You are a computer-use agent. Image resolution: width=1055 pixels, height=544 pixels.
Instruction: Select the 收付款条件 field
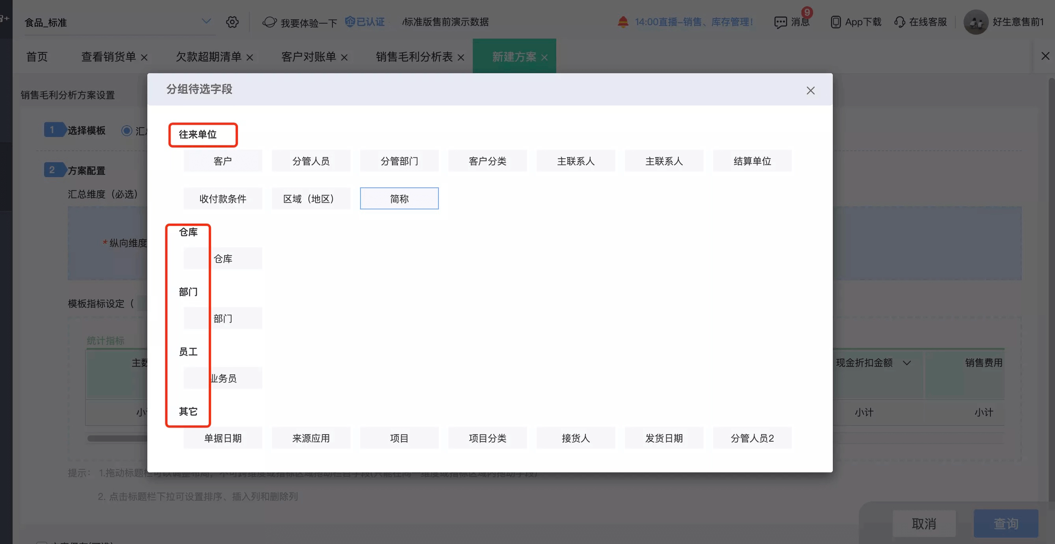(223, 198)
